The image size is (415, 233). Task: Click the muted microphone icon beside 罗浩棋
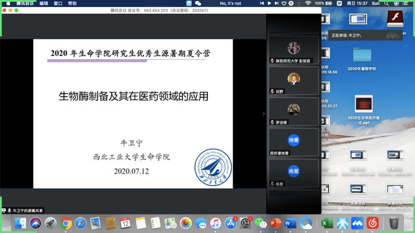(x=272, y=122)
